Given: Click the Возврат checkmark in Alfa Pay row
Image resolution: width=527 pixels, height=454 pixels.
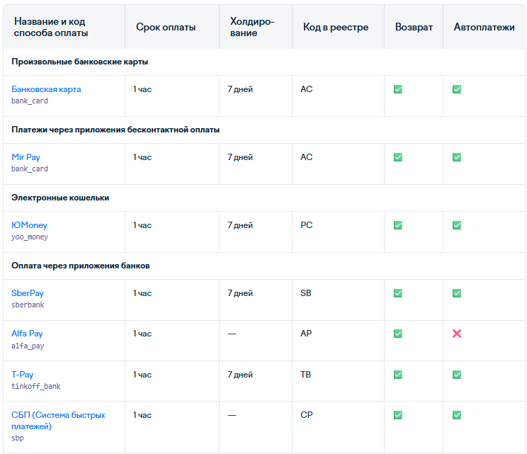Looking at the screenshot, I should point(398,334).
